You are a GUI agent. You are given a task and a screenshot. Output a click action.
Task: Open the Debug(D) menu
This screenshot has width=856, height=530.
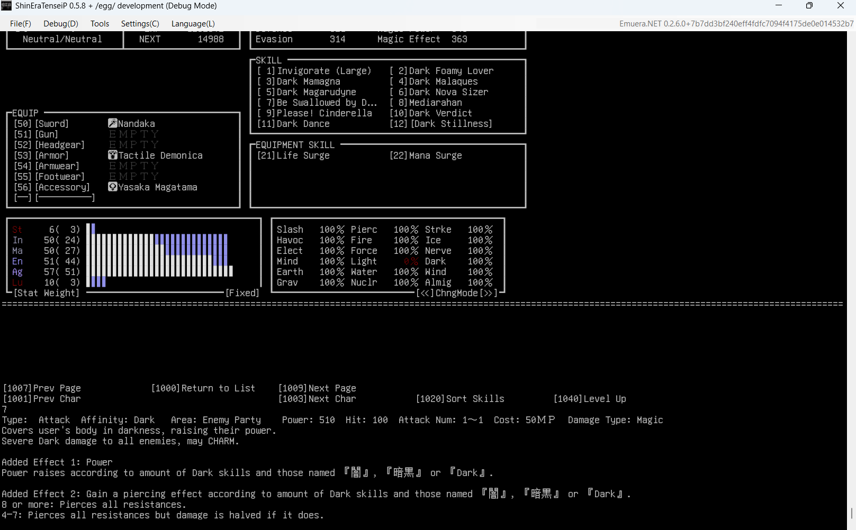(61, 24)
